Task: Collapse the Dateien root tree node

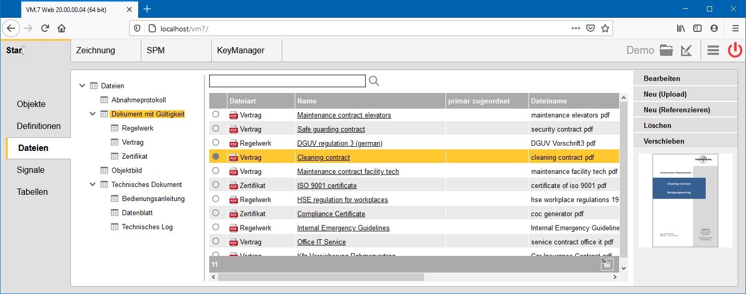Action: coord(82,86)
